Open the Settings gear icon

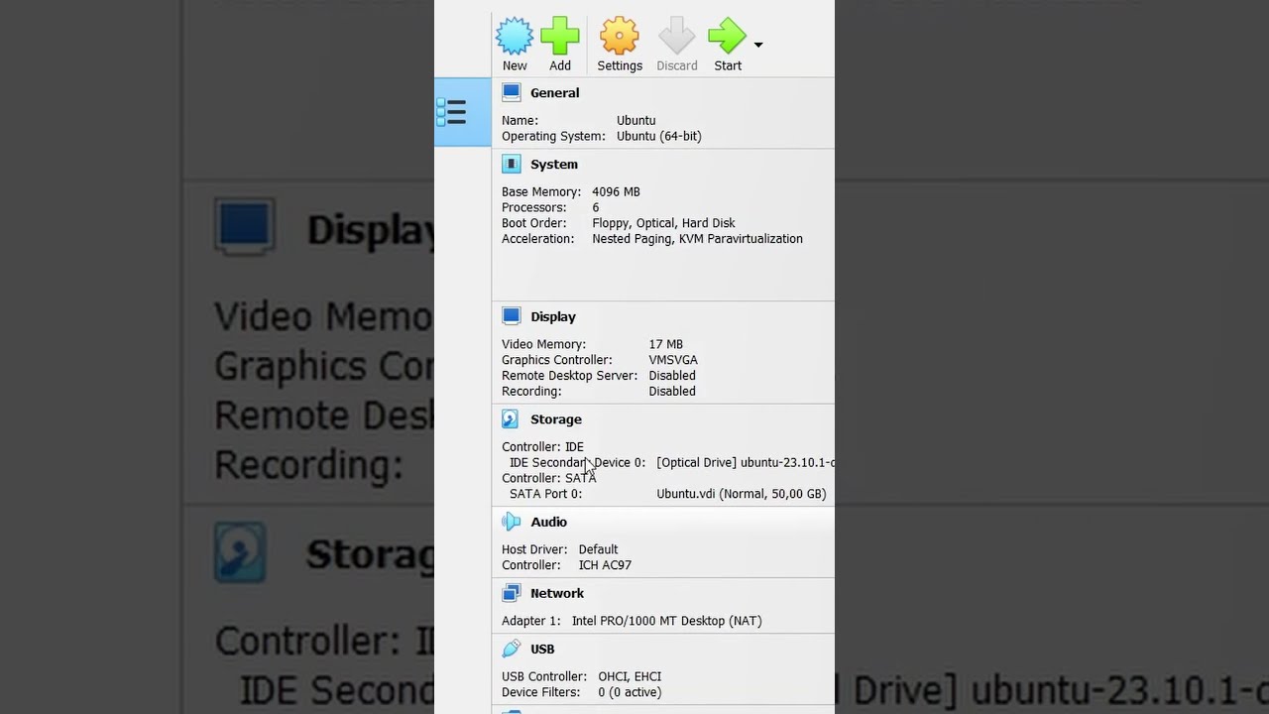tap(620, 37)
